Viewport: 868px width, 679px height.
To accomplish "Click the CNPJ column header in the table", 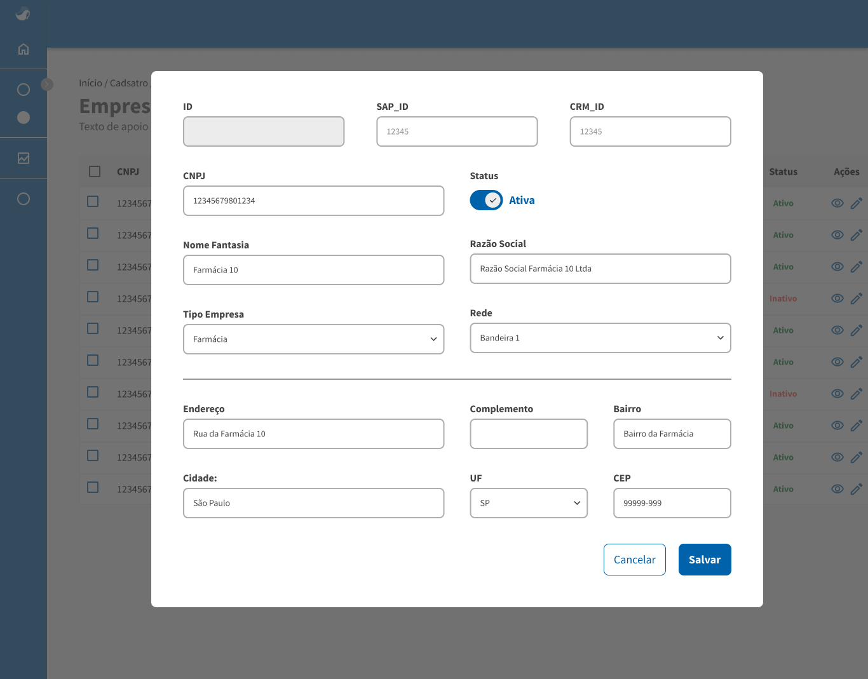I will [x=128, y=171].
